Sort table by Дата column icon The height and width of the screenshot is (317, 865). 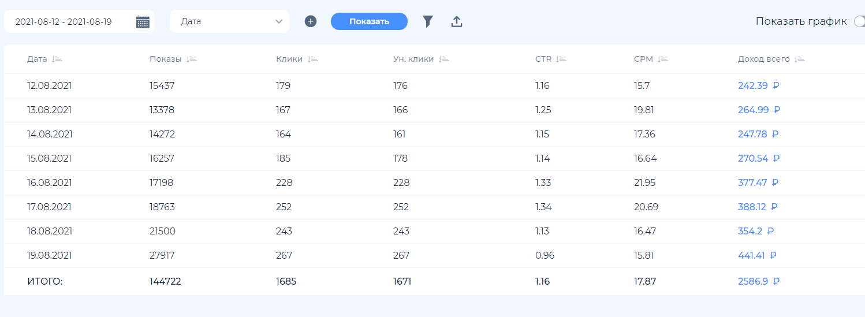pos(57,59)
